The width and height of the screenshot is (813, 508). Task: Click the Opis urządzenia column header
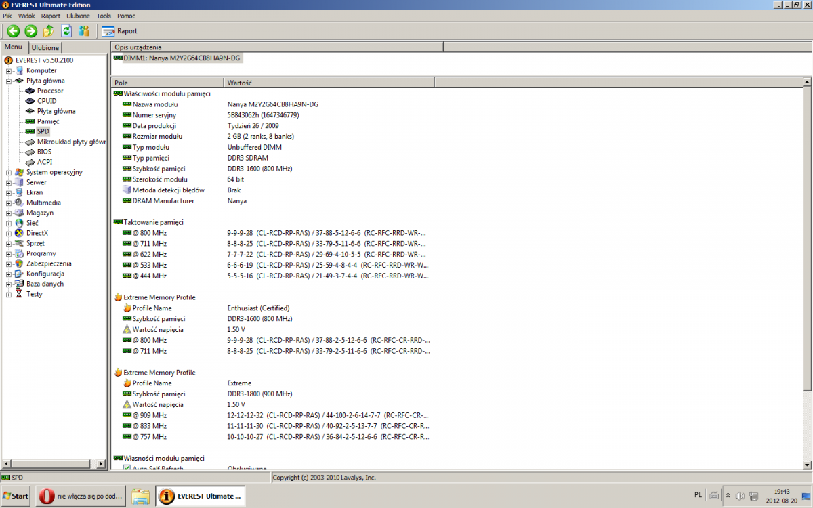276,47
